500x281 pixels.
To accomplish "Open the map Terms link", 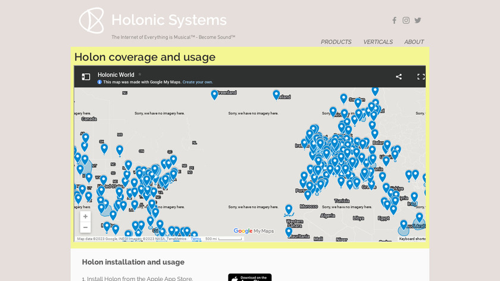I will (196, 239).
